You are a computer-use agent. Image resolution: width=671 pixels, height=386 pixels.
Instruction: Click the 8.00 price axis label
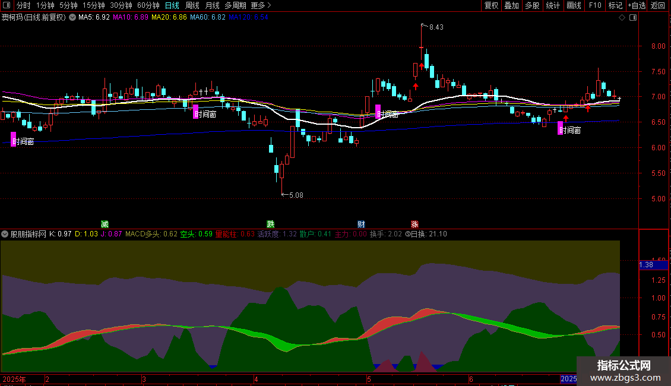click(x=658, y=46)
